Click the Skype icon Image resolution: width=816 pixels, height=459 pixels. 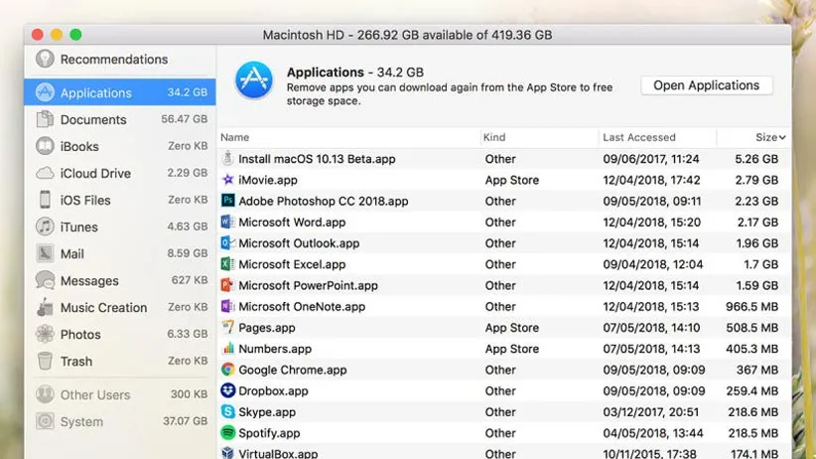click(x=227, y=411)
